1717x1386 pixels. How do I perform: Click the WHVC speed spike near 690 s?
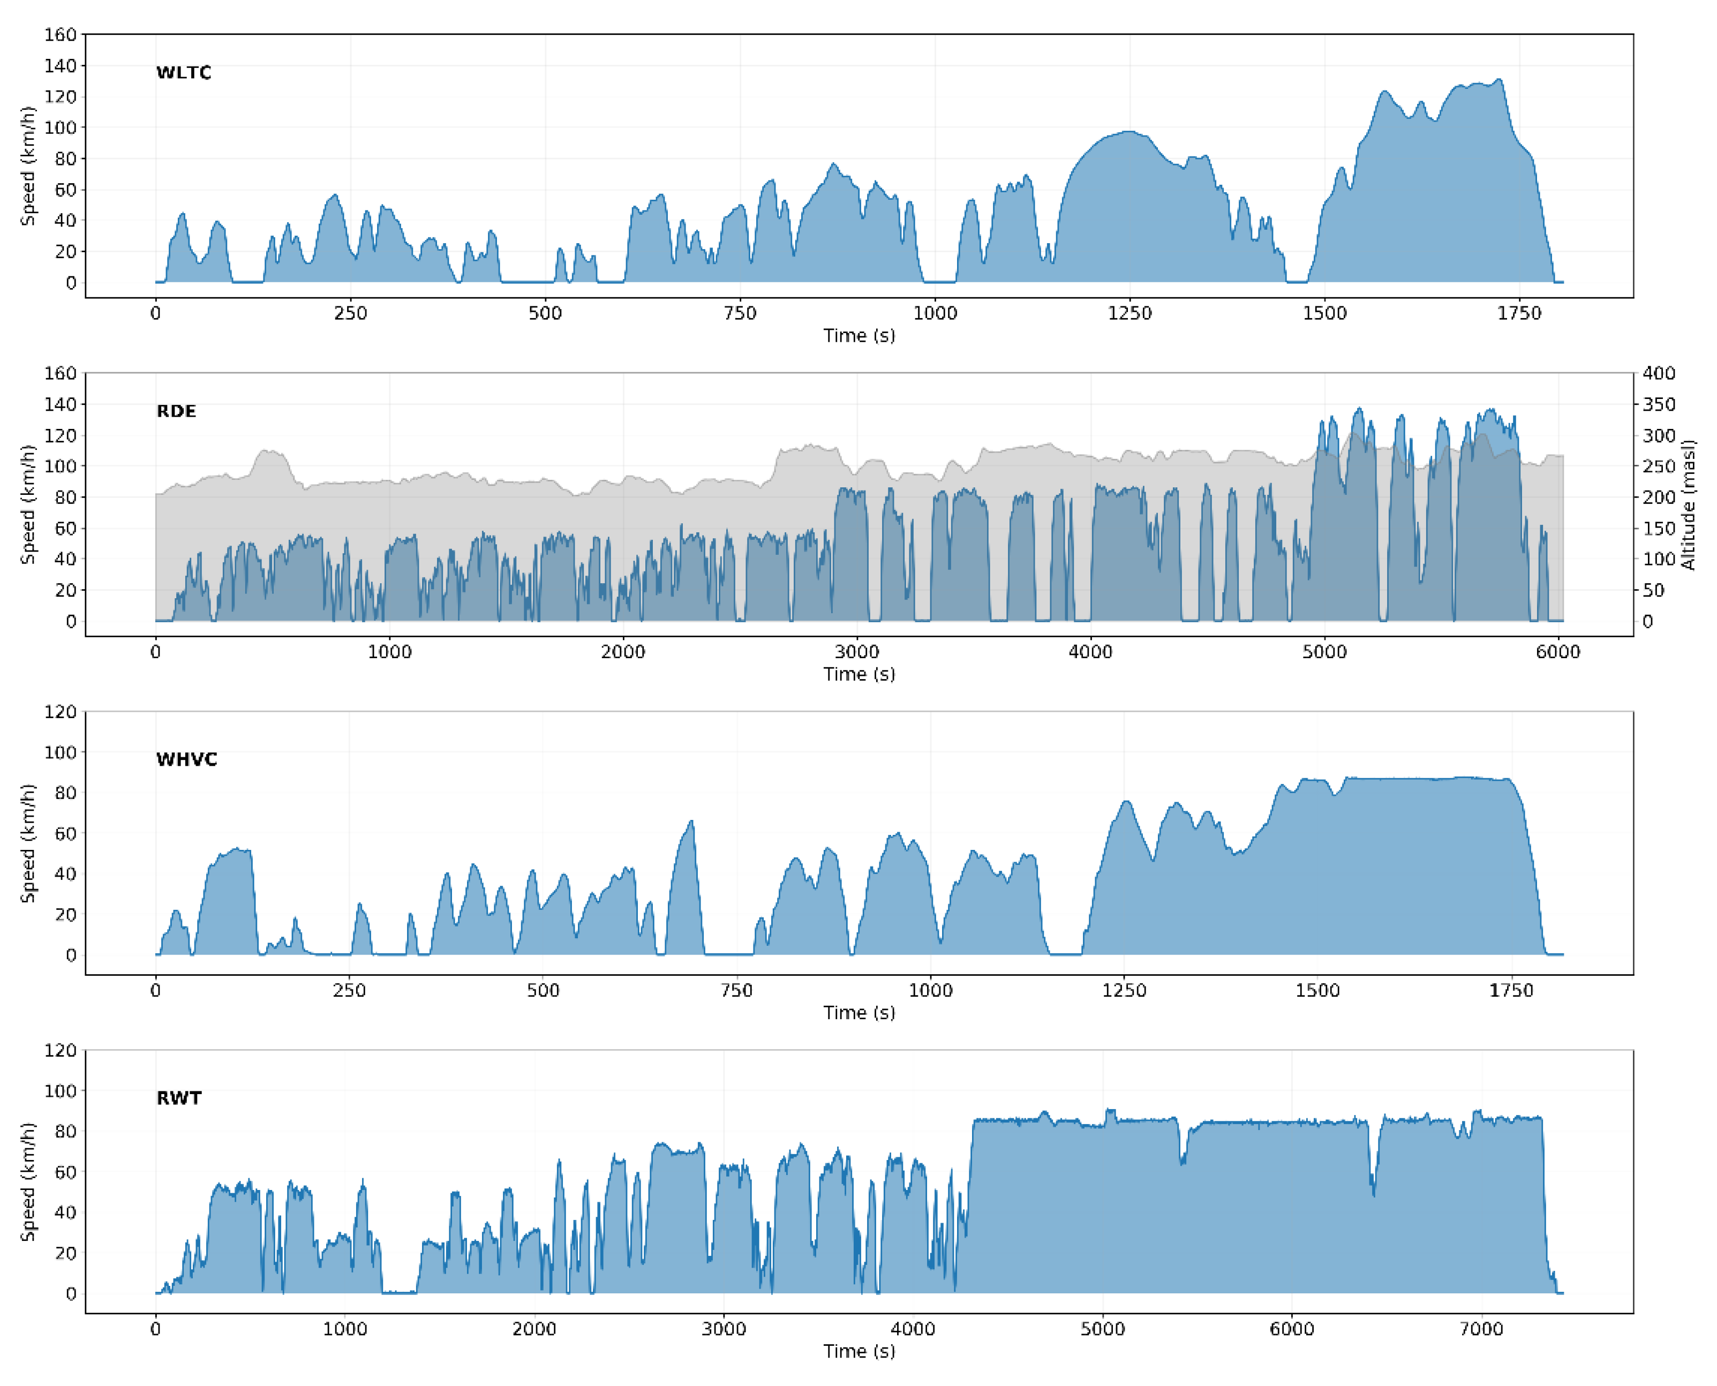pos(690,824)
